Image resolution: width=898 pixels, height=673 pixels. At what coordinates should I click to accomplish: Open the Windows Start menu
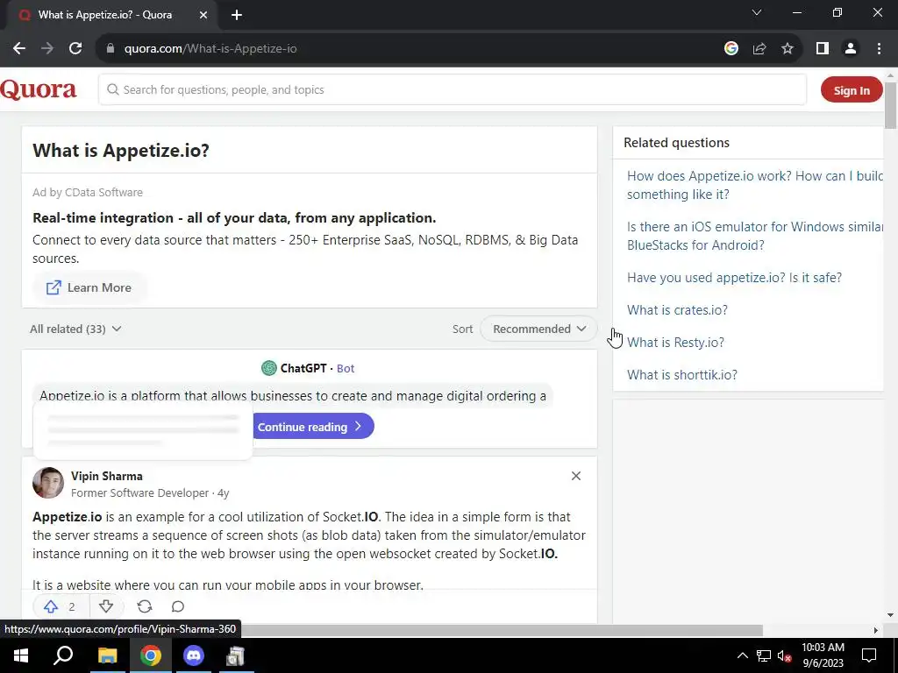[x=21, y=655]
